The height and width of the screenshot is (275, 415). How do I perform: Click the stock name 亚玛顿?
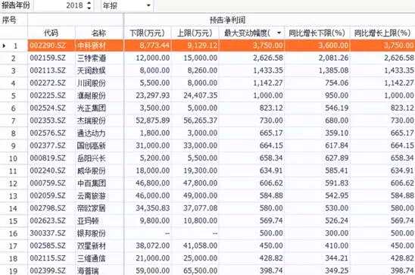pyautogui.click(x=88, y=220)
